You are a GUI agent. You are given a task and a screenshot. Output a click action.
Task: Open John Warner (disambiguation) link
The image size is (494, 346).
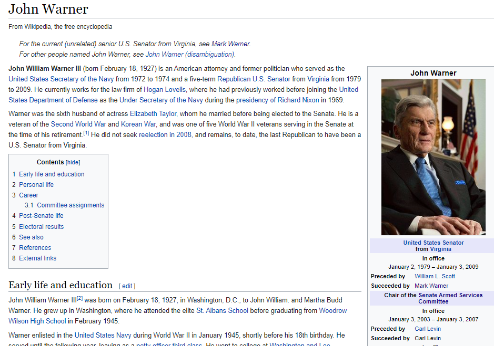point(190,55)
